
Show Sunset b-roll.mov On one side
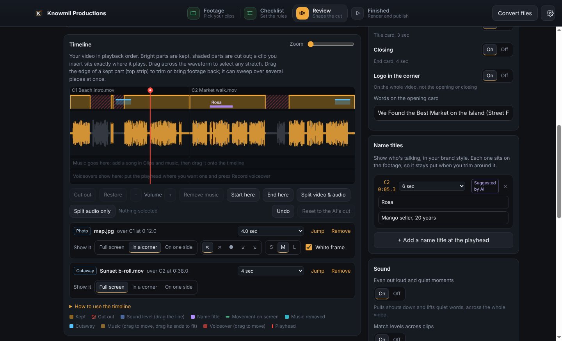point(179,287)
